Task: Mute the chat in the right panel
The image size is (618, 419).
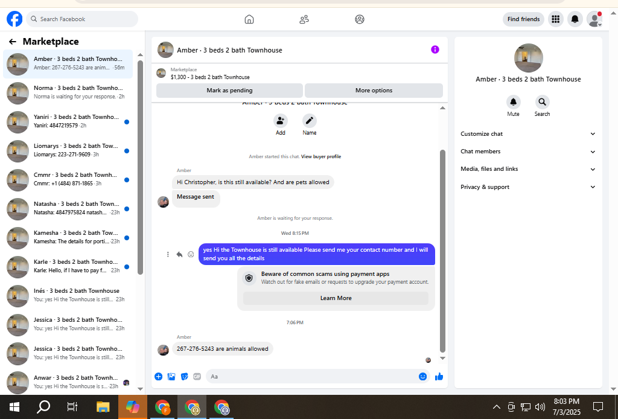Action: tap(513, 102)
